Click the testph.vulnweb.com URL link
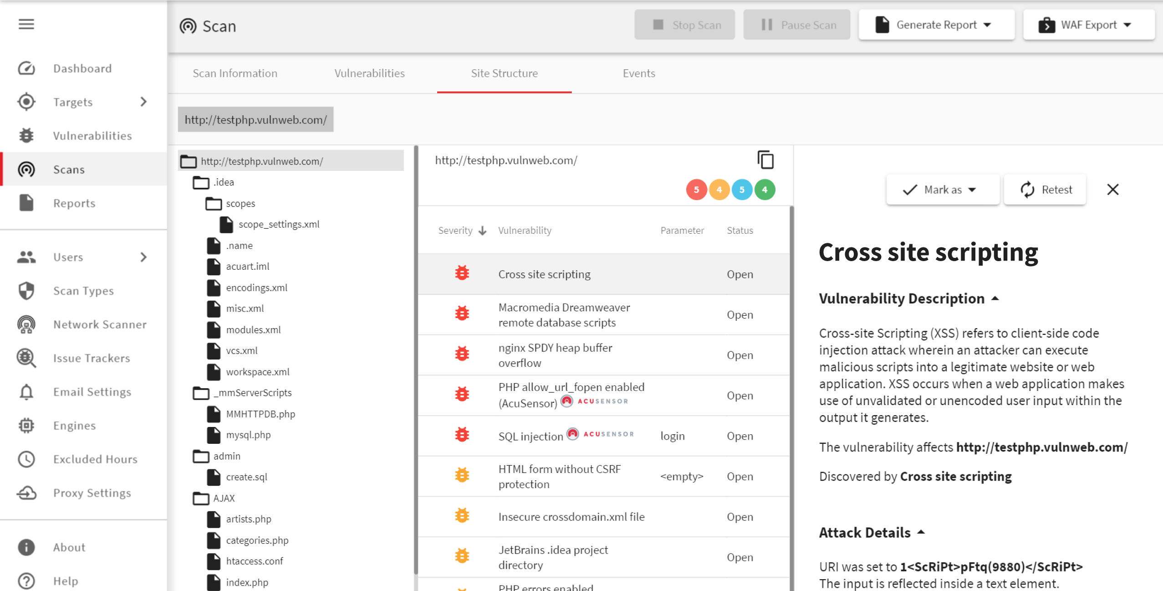This screenshot has height=591, width=1163. click(255, 119)
